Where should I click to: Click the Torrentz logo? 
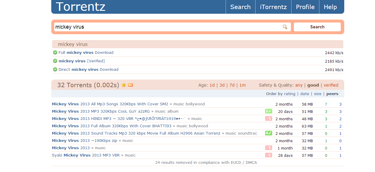[x=81, y=7]
